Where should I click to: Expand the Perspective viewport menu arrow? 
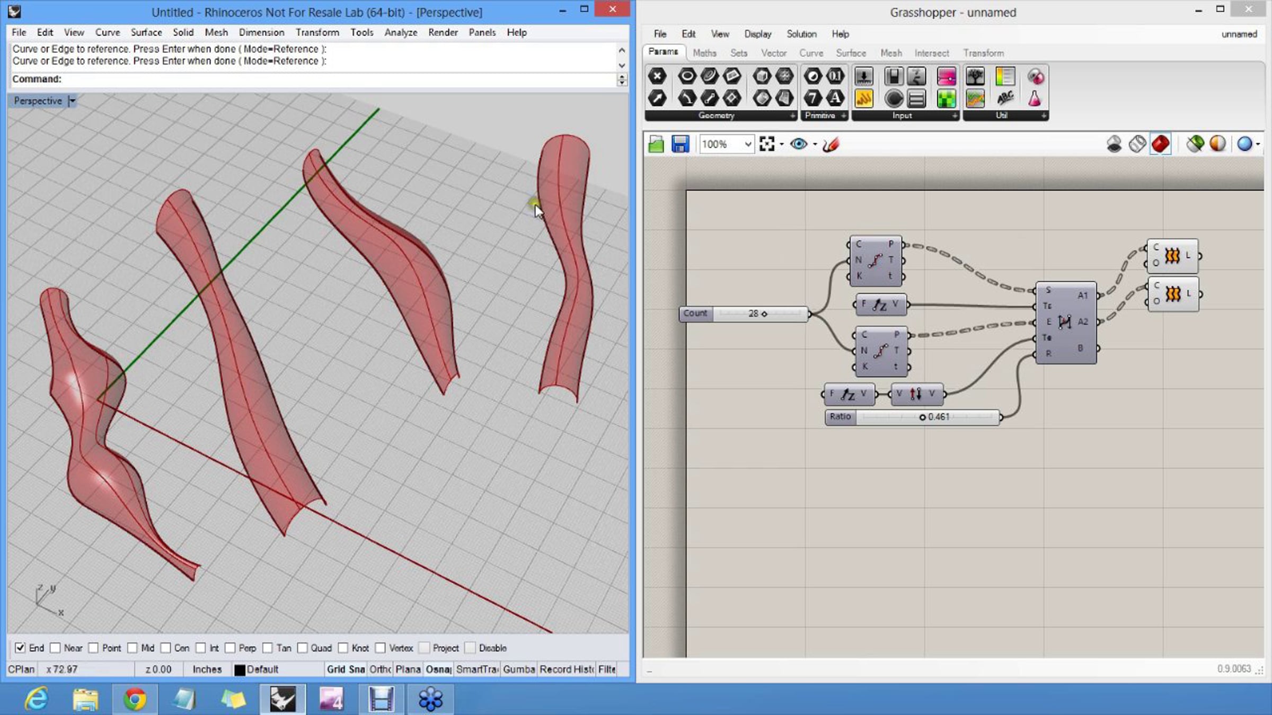tap(72, 101)
